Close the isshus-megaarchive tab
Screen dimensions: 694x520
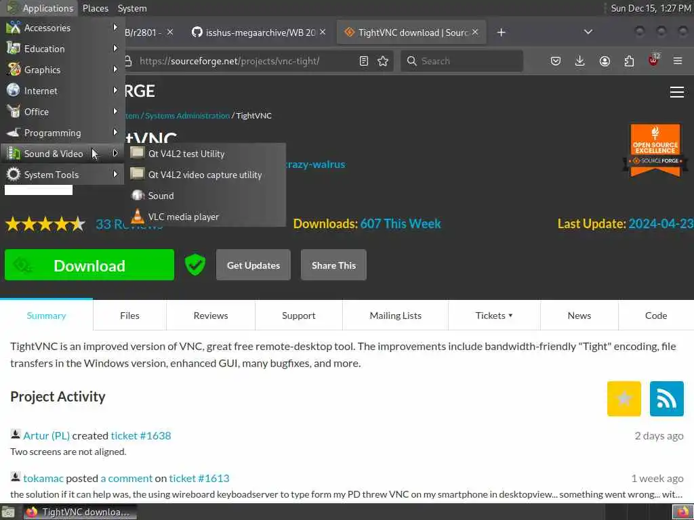(323, 32)
